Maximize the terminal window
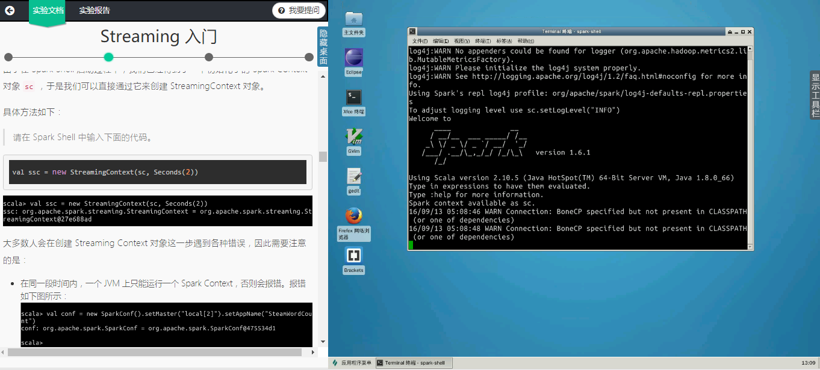 pyautogui.click(x=743, y=31)
